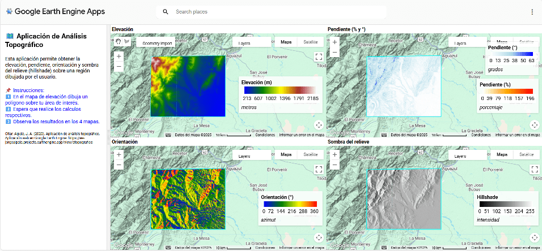
Task: Click Condiciones link on the Elevación map
Action: tap(265, 135)
